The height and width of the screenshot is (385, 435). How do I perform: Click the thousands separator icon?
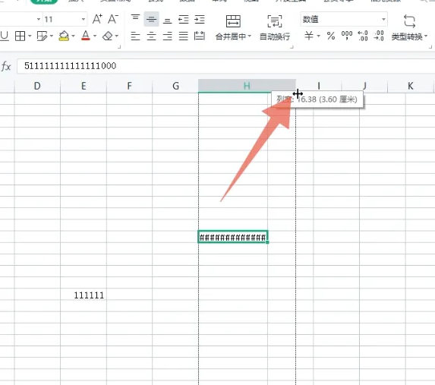347,36
